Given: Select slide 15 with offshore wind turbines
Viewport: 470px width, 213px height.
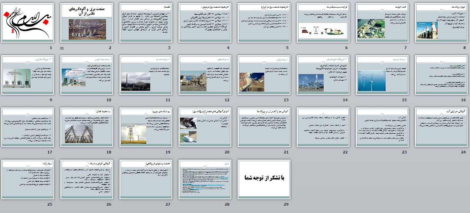Looking at the screenshot, I should tap(382, 75).
